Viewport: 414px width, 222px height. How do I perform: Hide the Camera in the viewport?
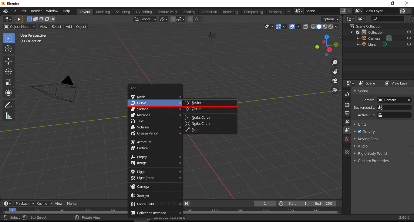(409, 38)
